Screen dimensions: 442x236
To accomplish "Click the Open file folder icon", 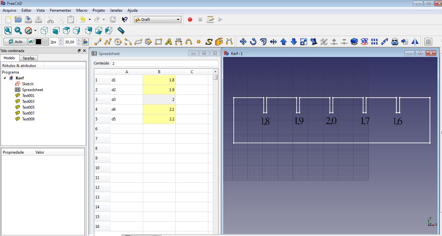I will 18,20.
